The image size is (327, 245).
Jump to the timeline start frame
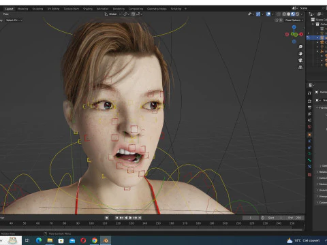click(116, 218)
